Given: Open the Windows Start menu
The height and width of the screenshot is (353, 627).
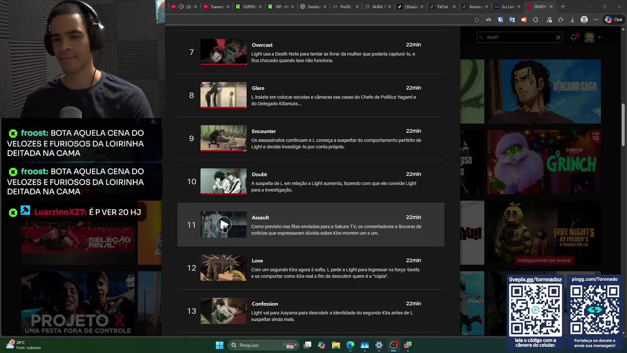Looking at the screenshot, I should [x=219, y=345].
